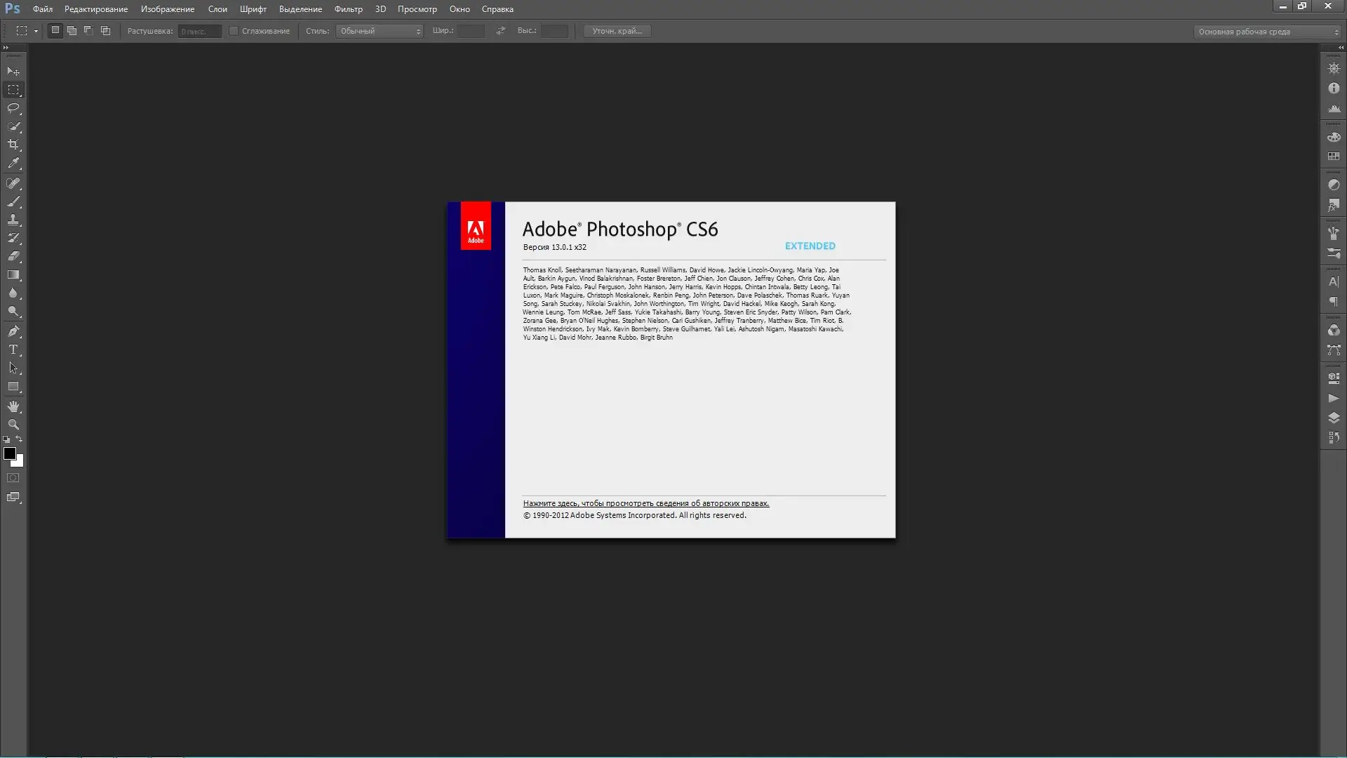
Task: Select the Lasso tool
Action: tap(13, 108)
